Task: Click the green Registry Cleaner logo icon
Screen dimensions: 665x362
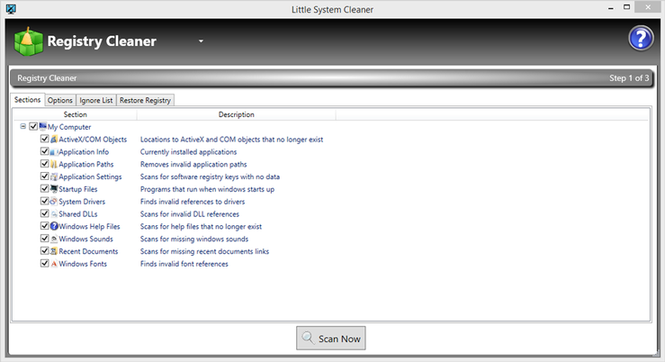Action: [29, 41]
